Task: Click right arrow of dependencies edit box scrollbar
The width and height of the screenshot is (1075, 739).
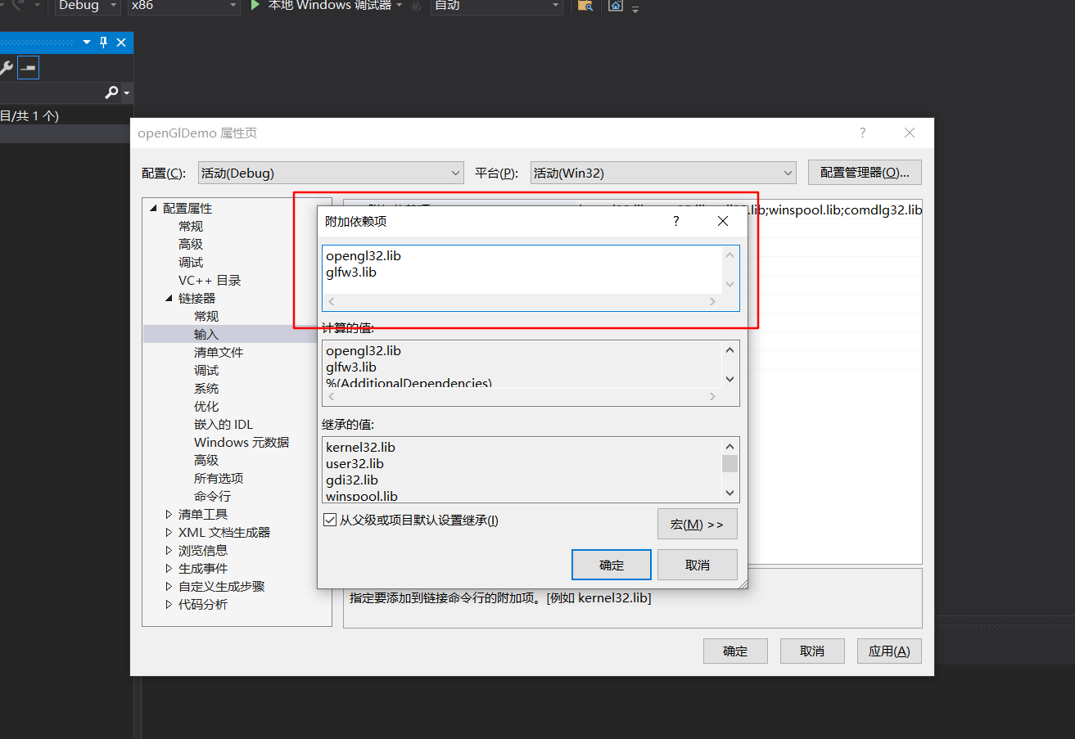Action: point(713,302)
